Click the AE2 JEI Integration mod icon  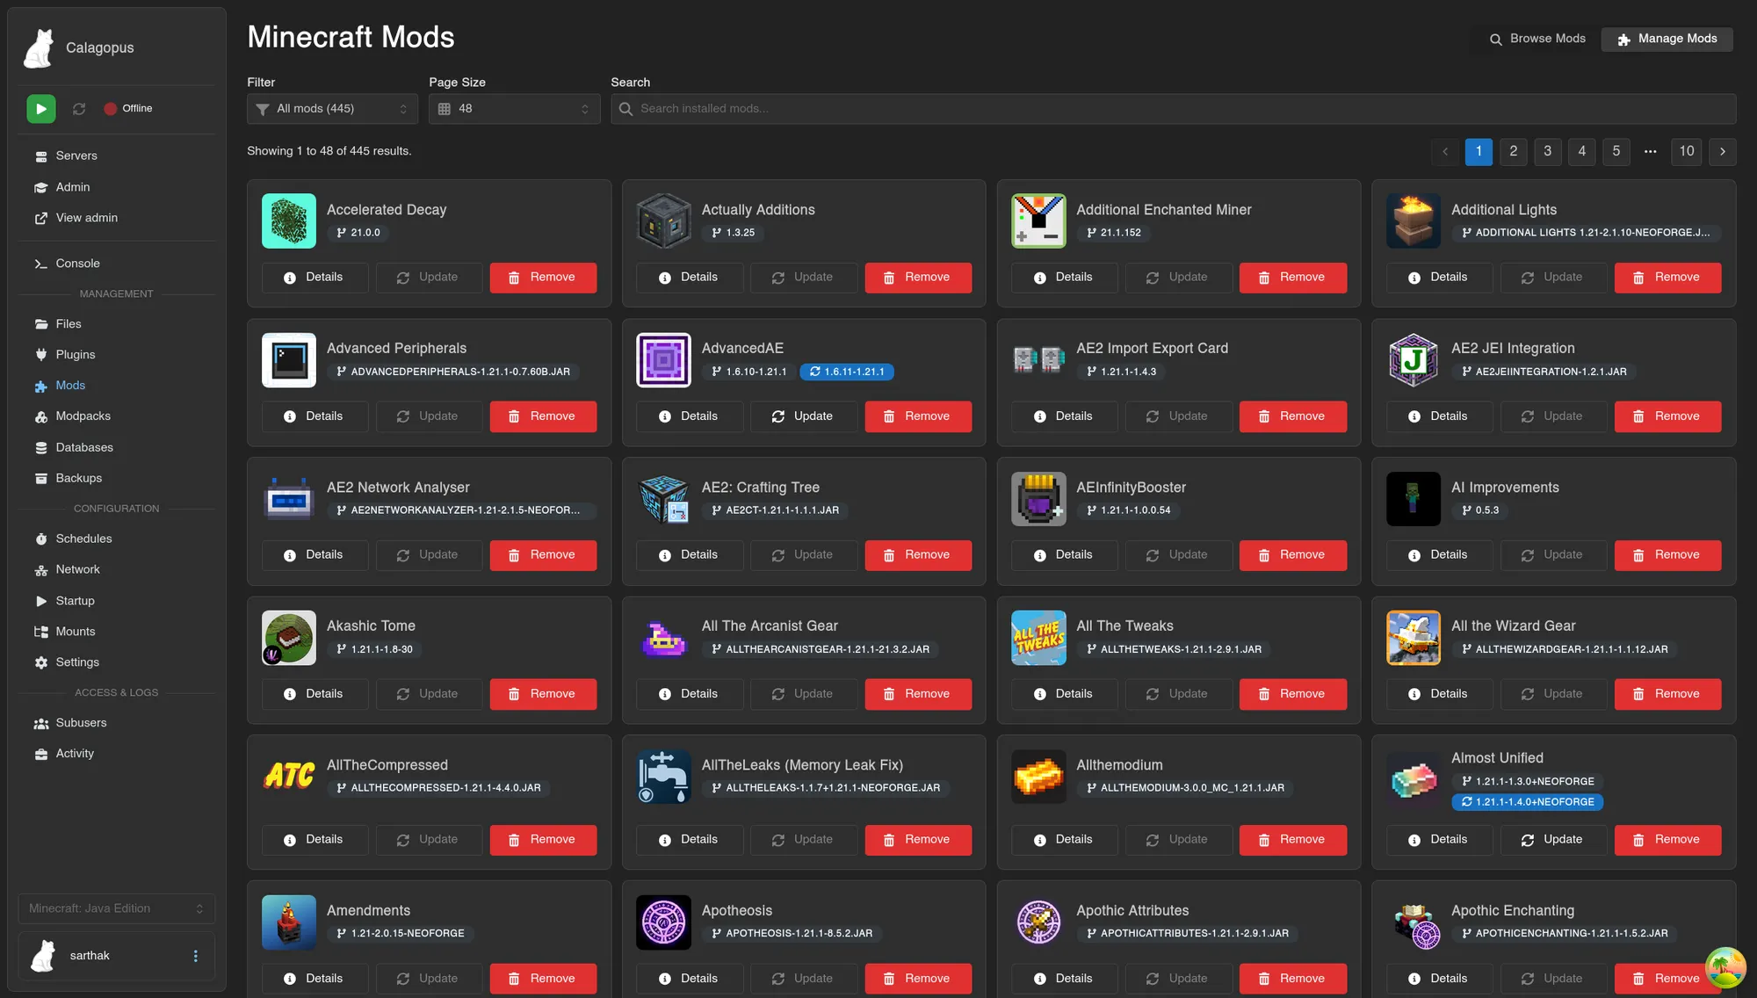1414,359
